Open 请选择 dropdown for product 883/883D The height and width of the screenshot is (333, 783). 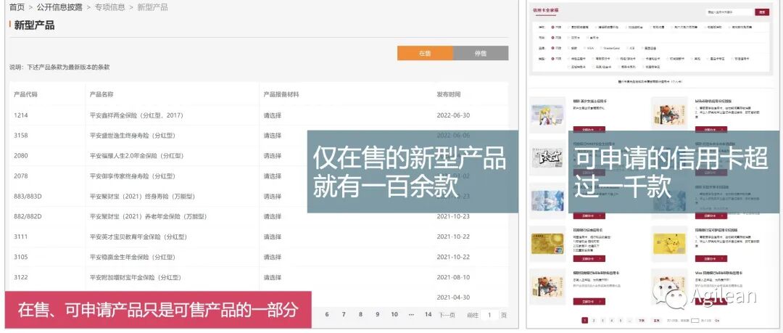click(273, 197)
